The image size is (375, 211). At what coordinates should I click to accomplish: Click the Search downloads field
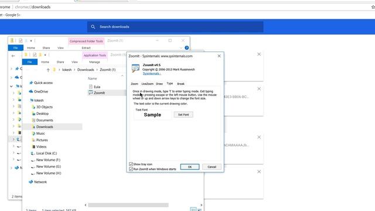click(x=175, y=27)
